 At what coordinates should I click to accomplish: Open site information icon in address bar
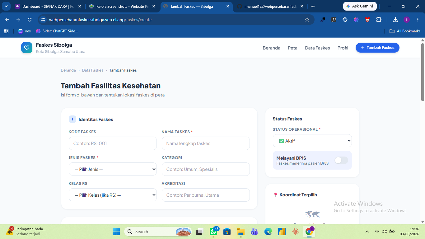coord(43,20)
